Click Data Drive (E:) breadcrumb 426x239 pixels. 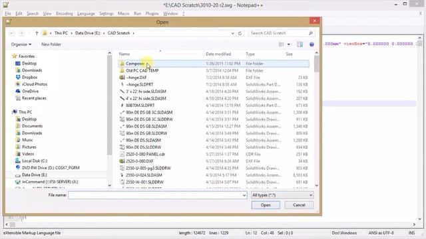(87, 33)
